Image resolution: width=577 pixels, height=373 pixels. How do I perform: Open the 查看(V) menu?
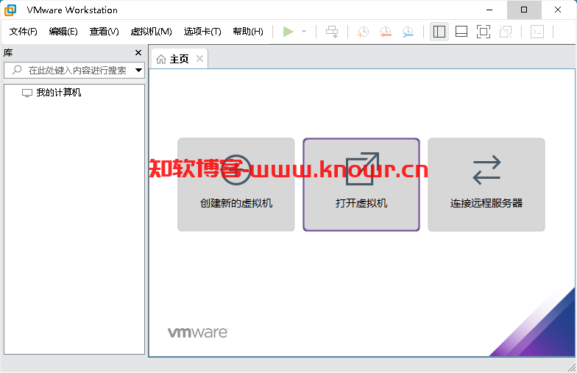[x=105, y=32]
